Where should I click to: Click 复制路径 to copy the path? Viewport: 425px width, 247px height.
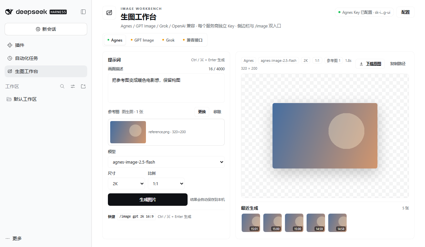pyautogui.click(x=398, y=64)
